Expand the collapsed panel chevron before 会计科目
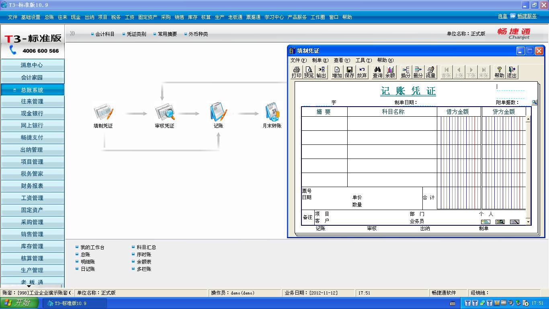 pyautogui.click(x=72, y=34)
